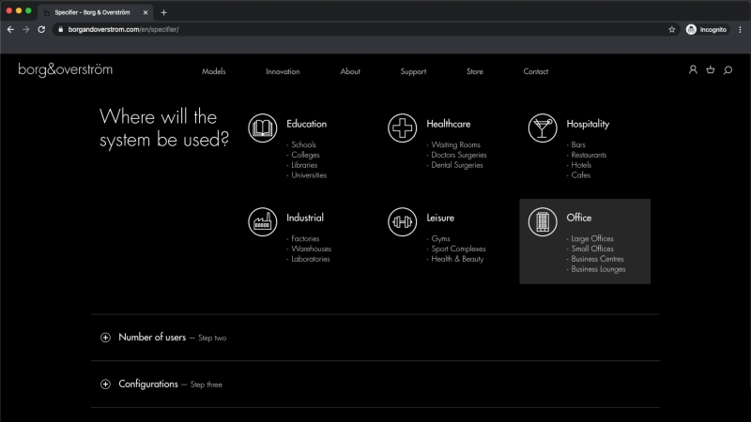Click the Health & Beauty text
This screenshot has height=422, width=751.
[x=457, y=259]
